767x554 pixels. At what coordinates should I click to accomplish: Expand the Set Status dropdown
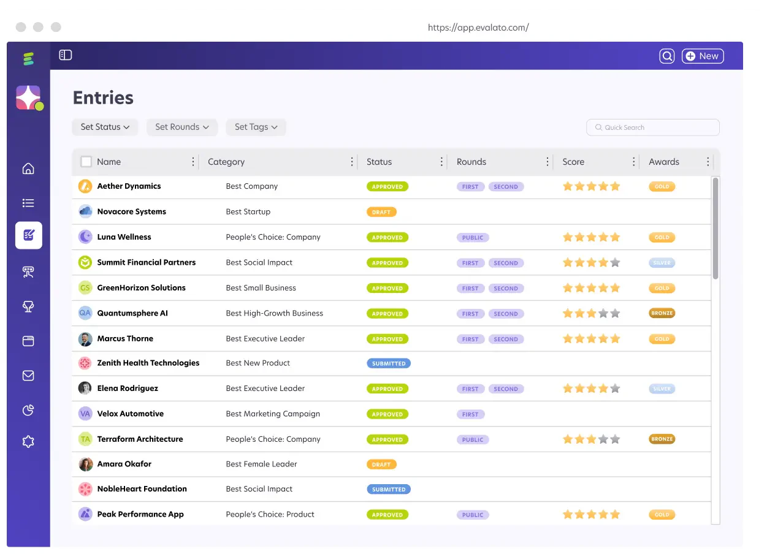(105, 127)
